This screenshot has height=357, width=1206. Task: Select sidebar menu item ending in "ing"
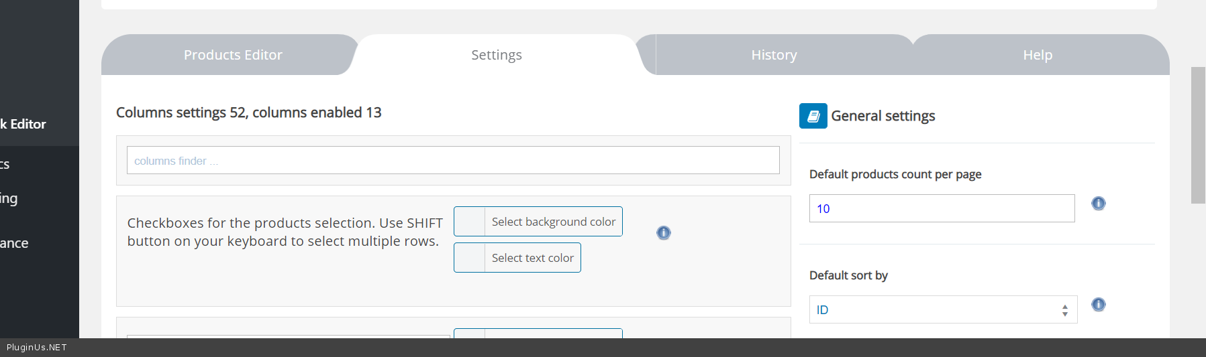point(9,199)
